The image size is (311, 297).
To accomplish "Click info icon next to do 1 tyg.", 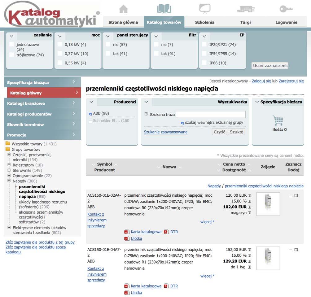I will coord(249,267).
